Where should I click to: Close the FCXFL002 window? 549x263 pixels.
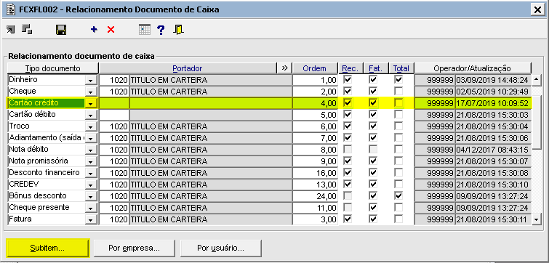point(537,9)
